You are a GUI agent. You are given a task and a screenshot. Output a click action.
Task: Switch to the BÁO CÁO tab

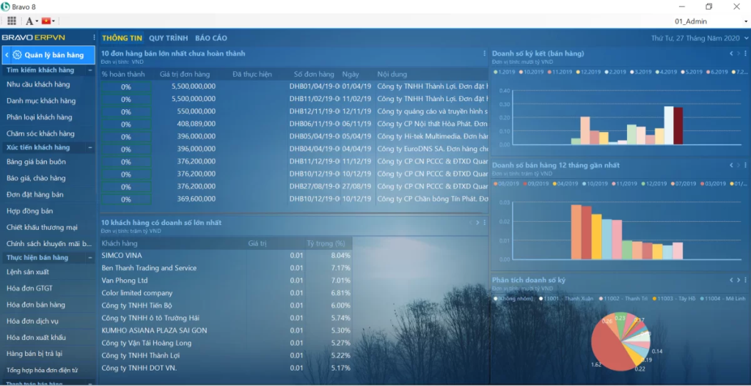(210, 38)
